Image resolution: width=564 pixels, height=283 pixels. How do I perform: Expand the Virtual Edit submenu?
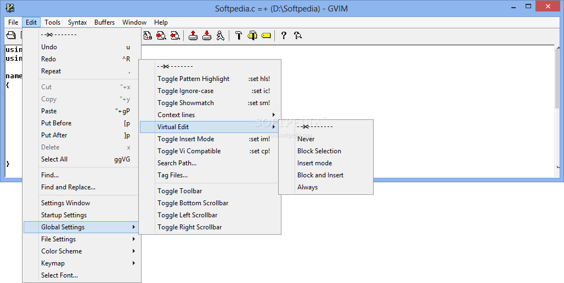point(210,127)
